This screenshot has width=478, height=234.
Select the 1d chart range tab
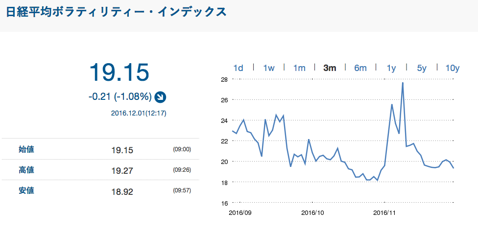tap(238, 68)
